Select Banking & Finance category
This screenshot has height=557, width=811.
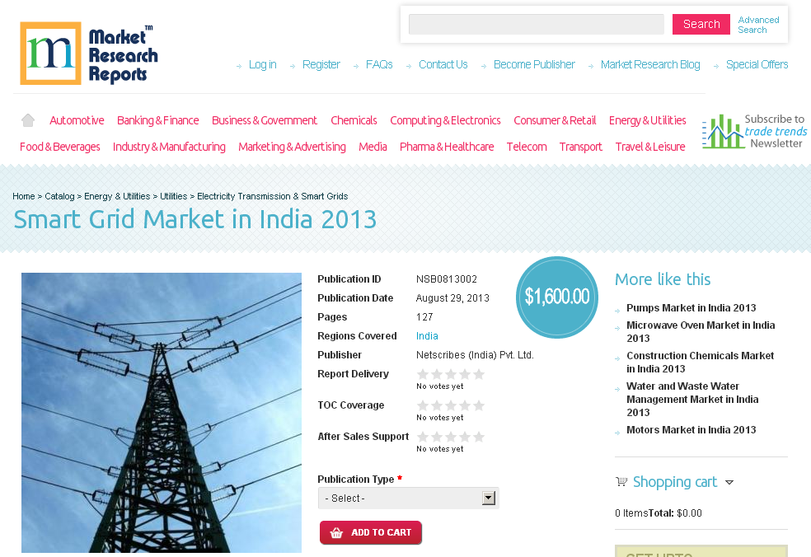pos(157,120)
